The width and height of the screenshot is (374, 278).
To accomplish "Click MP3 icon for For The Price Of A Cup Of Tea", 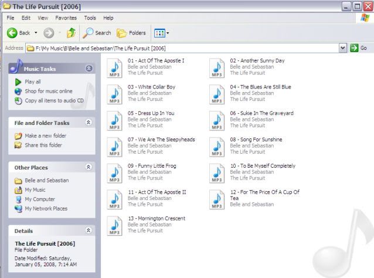I will 217,199.
